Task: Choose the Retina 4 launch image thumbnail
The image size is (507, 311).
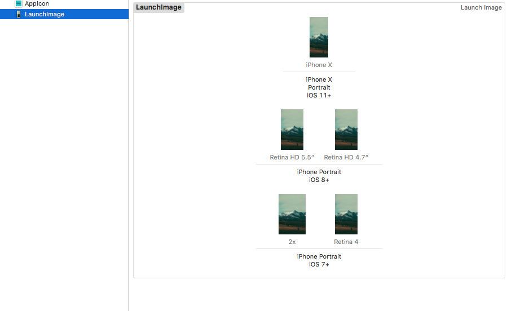Action: (x=346, y=214)
